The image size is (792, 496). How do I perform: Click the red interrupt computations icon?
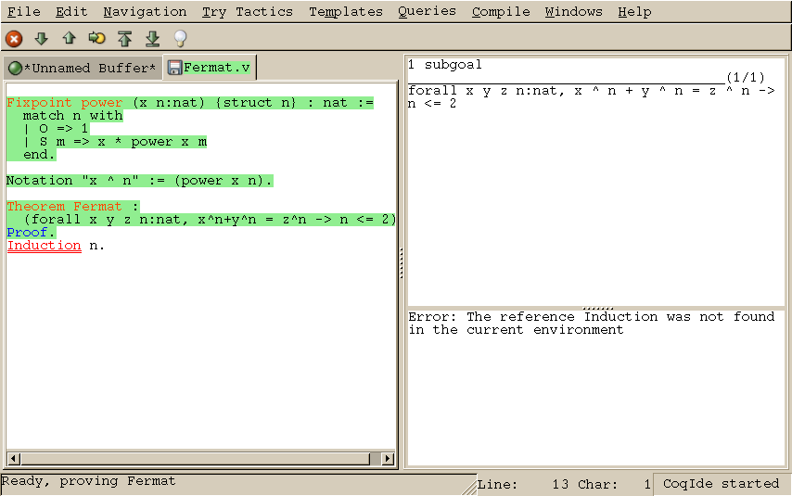[x=14, y=38]
